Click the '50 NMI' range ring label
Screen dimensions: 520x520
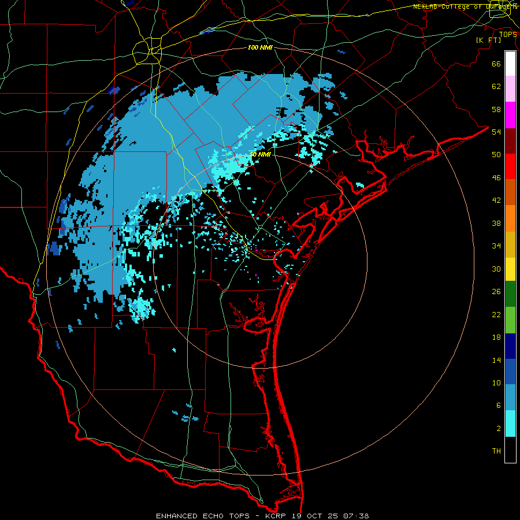click(x=260, y=154)
